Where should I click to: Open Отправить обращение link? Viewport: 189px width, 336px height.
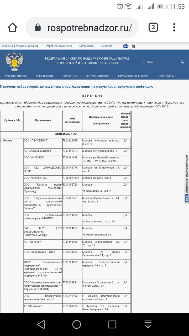pos(58,46)
